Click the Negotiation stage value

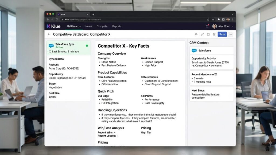click(x=55, y=87)
